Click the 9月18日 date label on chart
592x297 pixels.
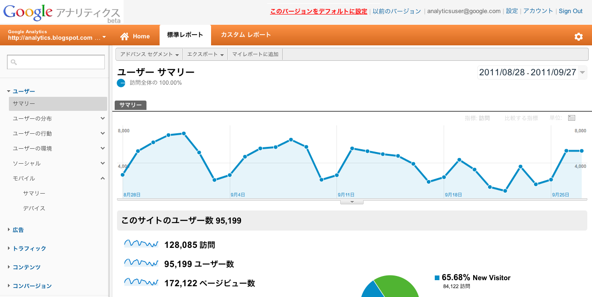tap(453, 194)
